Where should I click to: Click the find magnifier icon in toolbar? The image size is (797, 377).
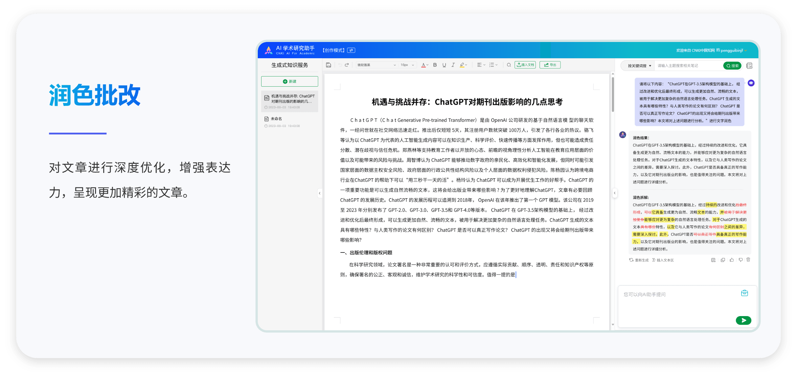(509, 65)
